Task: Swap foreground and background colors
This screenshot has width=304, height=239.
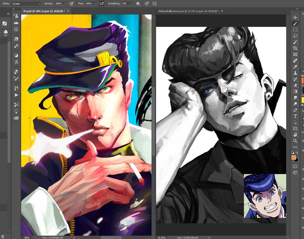Action: [297, 153]
